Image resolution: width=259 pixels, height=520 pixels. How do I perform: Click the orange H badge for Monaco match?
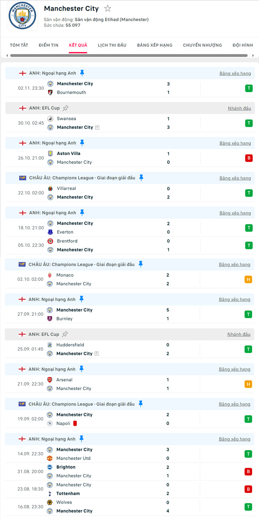(x=248, y=280)
